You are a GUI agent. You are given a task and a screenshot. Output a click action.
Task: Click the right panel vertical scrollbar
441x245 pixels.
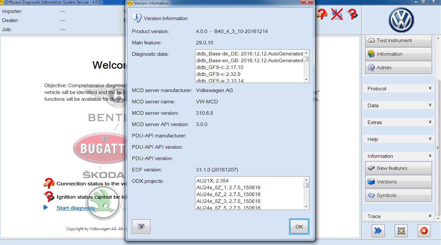coord(438,148)
